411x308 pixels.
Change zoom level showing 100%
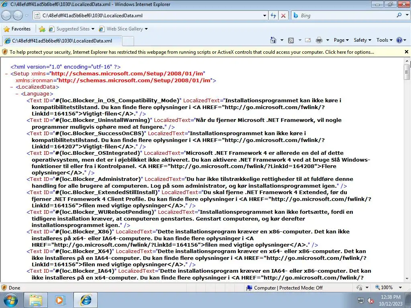[384, 288]
